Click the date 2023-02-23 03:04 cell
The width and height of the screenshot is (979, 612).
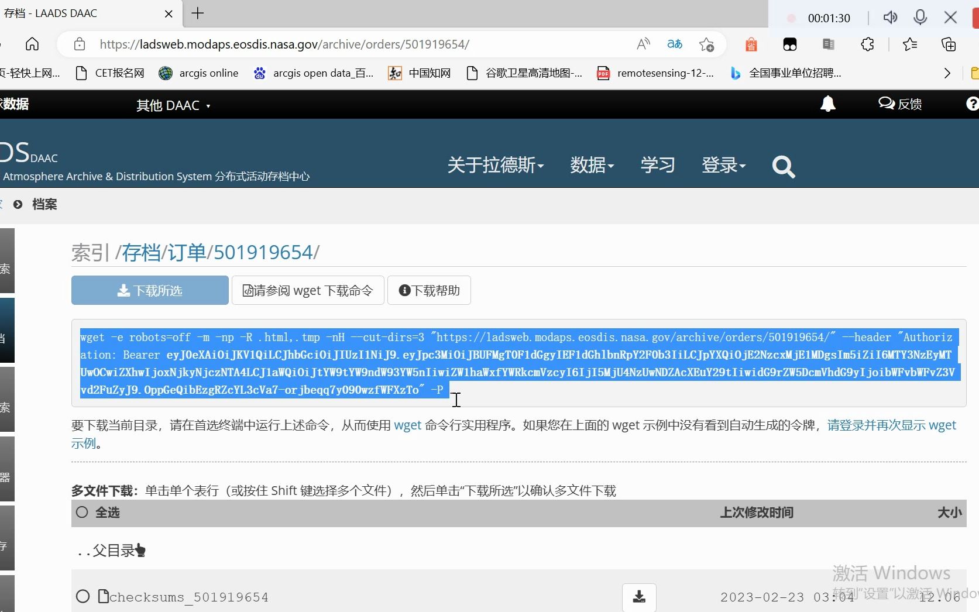point(787,597)
